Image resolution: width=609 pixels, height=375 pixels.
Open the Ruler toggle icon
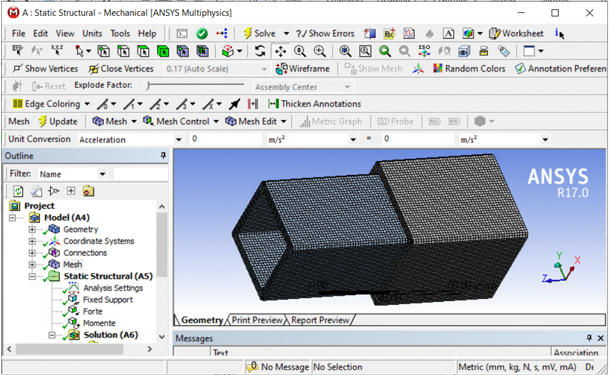(x=484, y=51)
